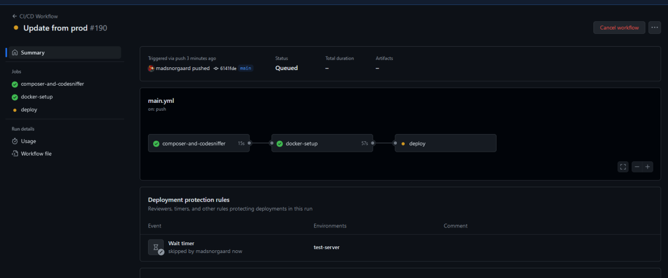Screen dimensions: 668x278
Task: Click the home icon beside Summary
Action: (x=15, y=52)
